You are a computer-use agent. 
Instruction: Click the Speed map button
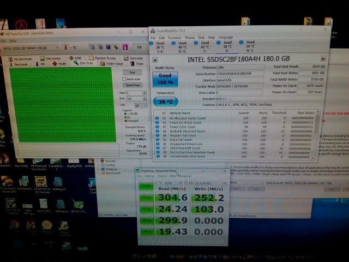[133, 85]
